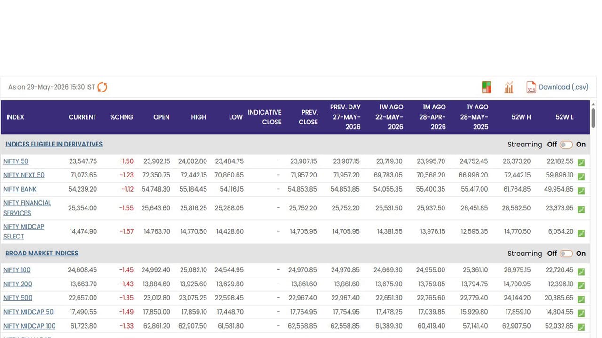Image resolution: width=602 pixels, height=338 pixels.
Task: Toggle Streaming for Indices Eligible in Derivatives
Action: click(566, 145)
